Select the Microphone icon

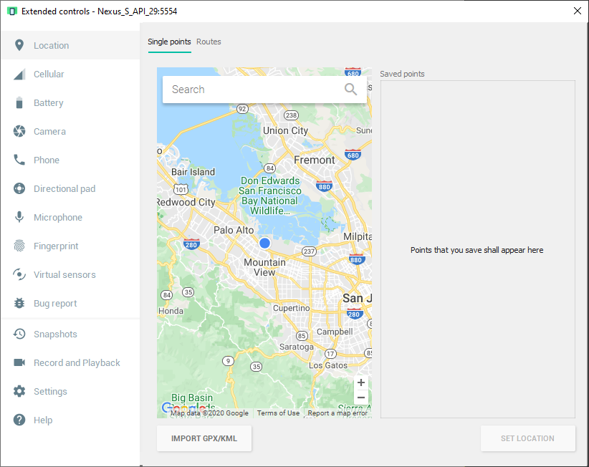pos(19,218)
